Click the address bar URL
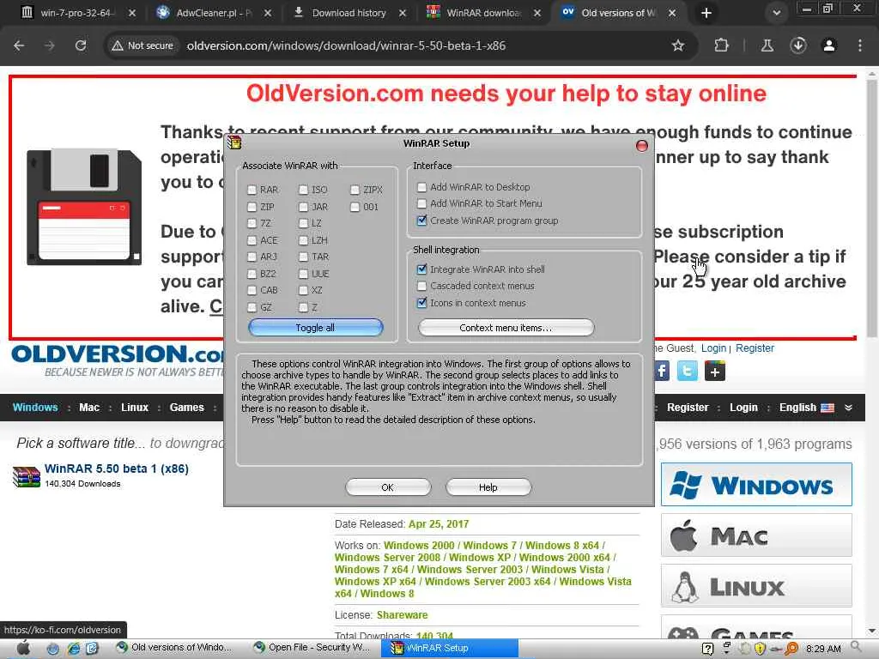 (x=346, y=46)
